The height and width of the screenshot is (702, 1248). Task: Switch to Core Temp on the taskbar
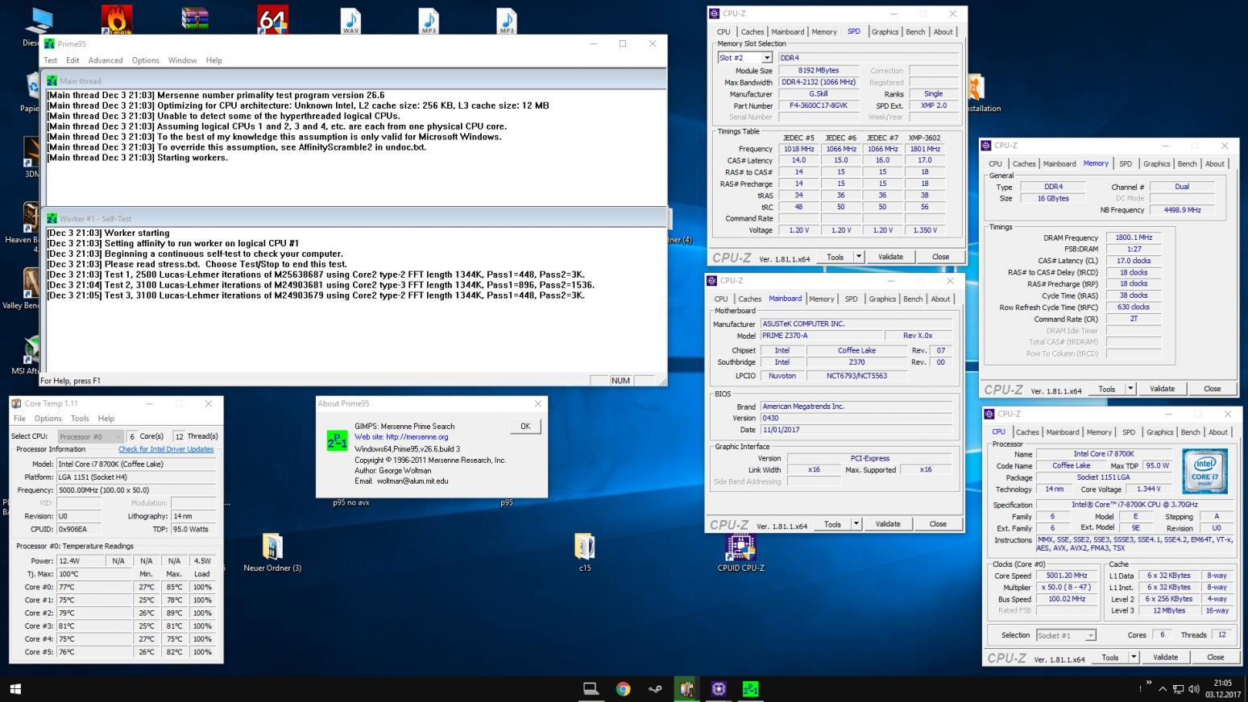click(x=686, y=689)
